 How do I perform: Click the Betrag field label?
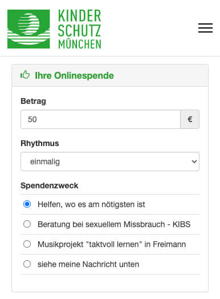tap(33, 101)
